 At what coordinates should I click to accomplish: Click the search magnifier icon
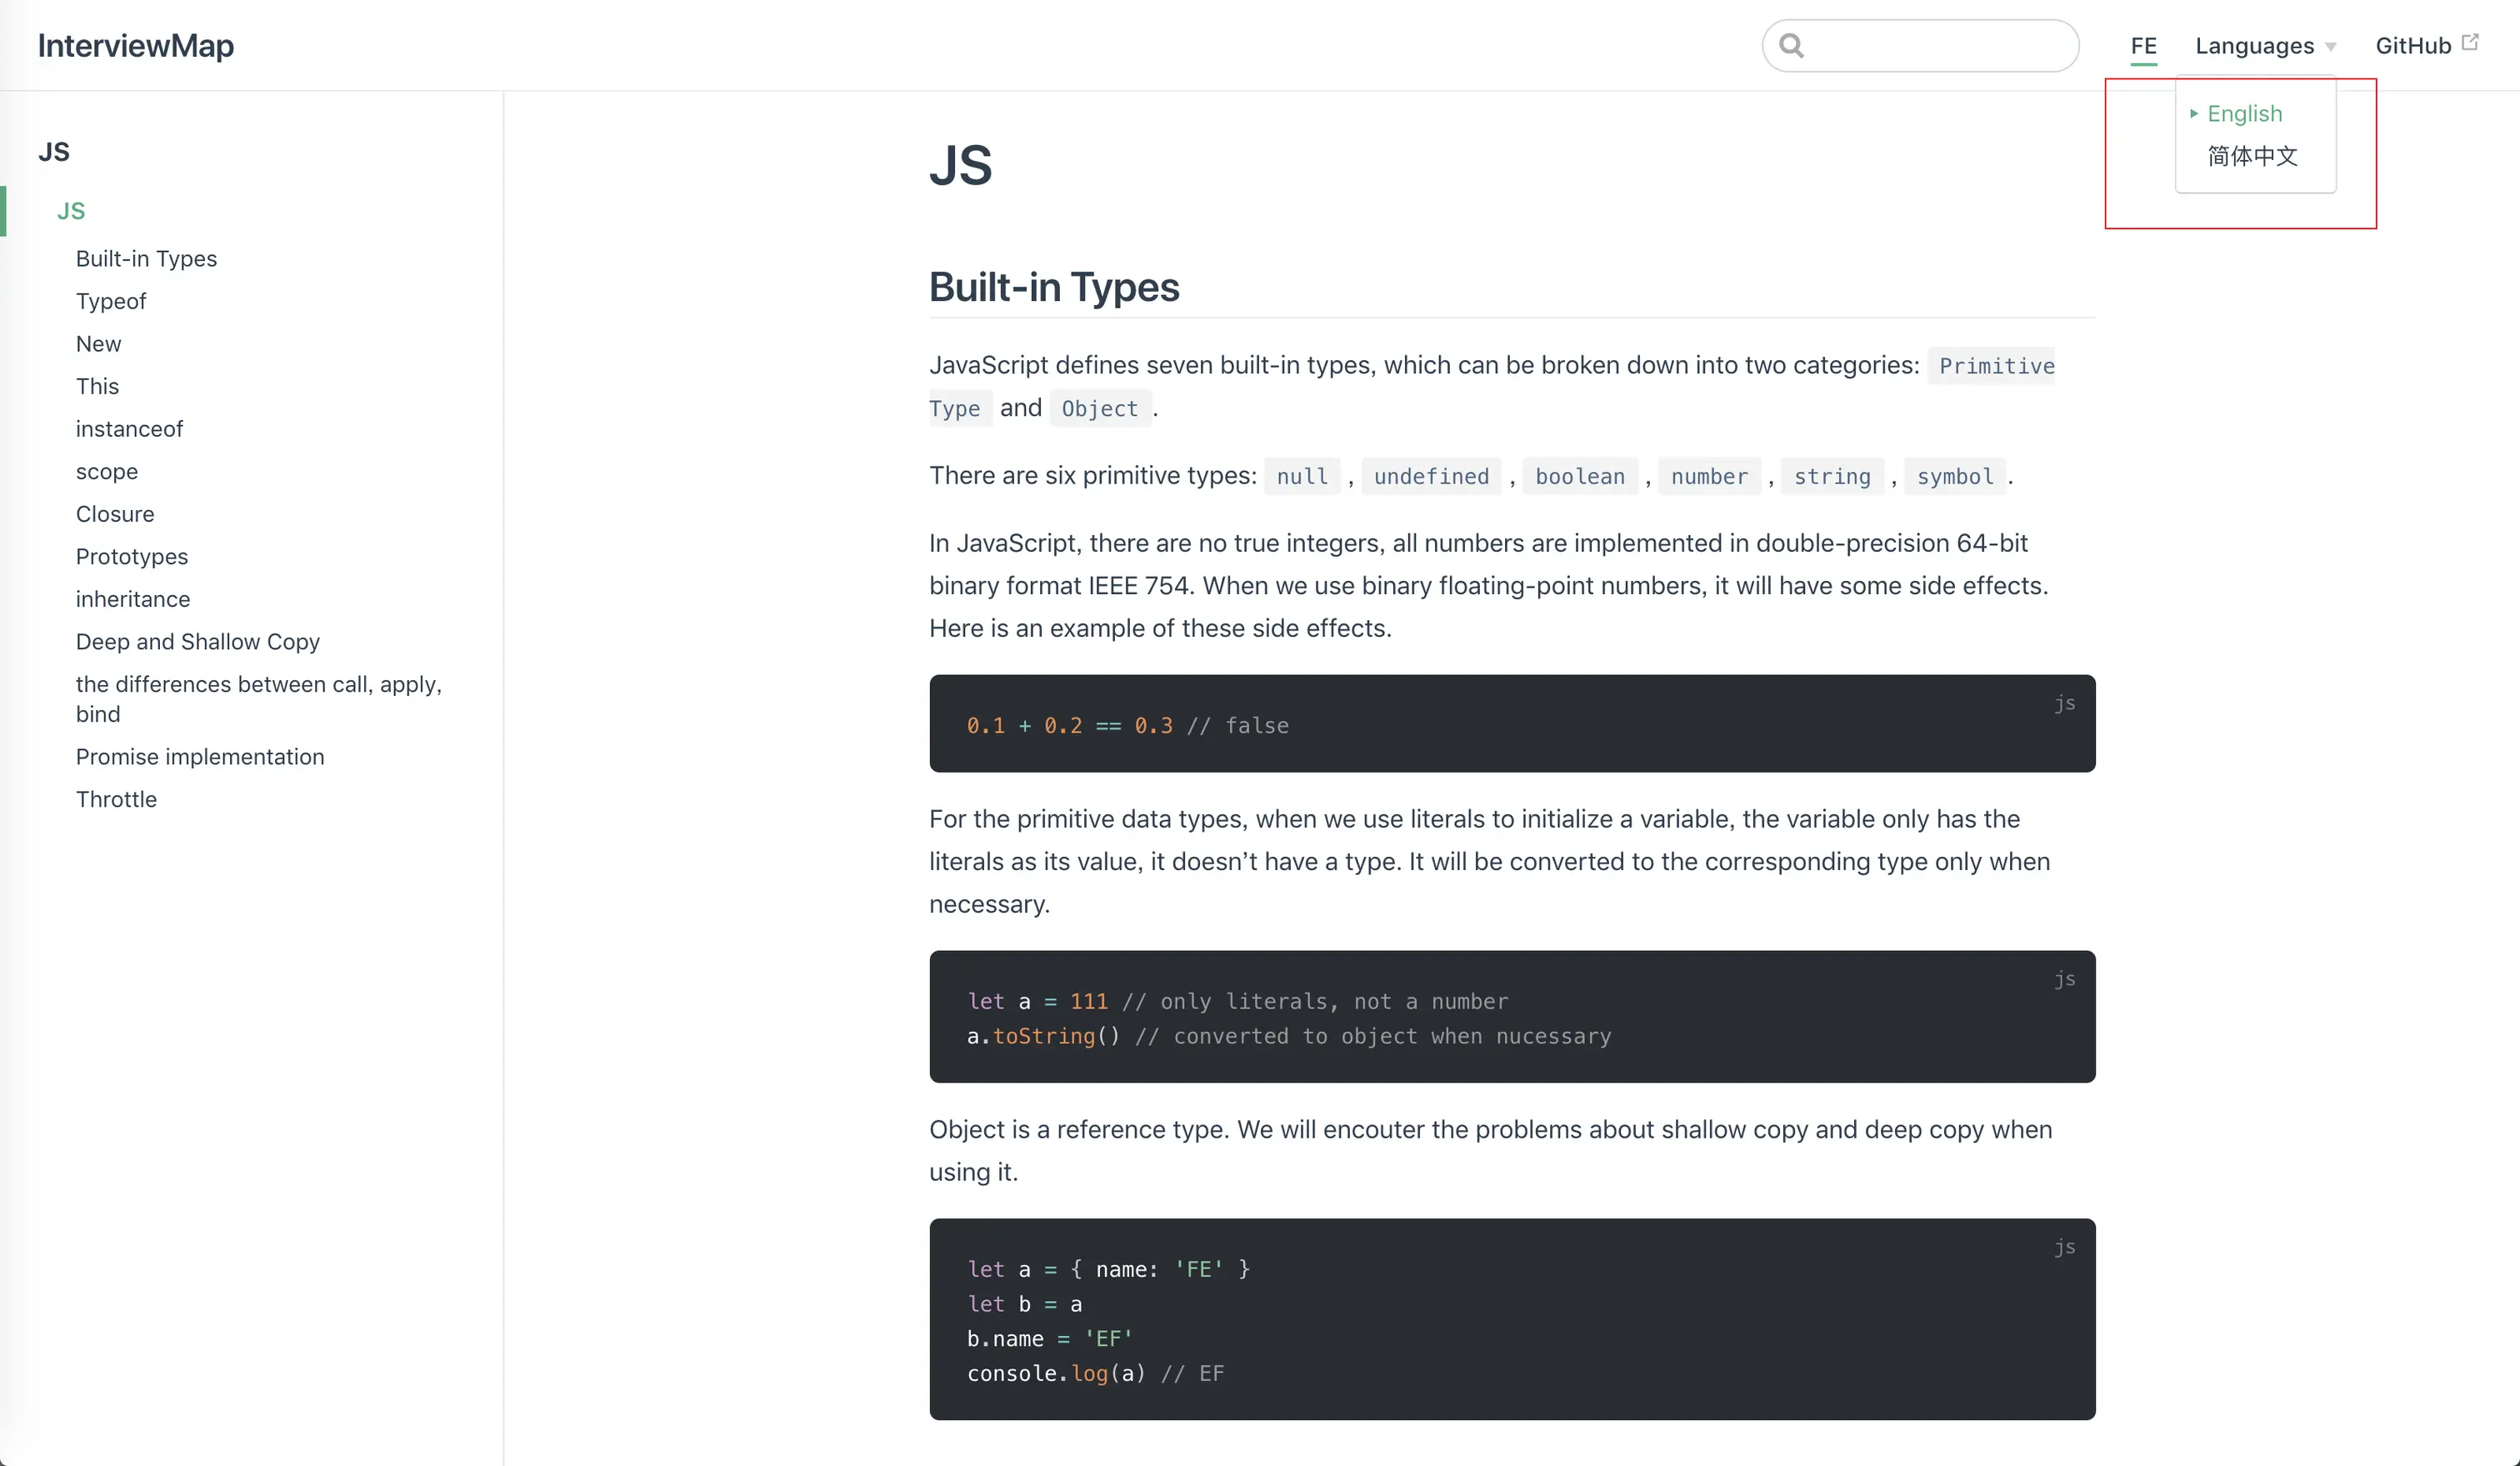1791,46
